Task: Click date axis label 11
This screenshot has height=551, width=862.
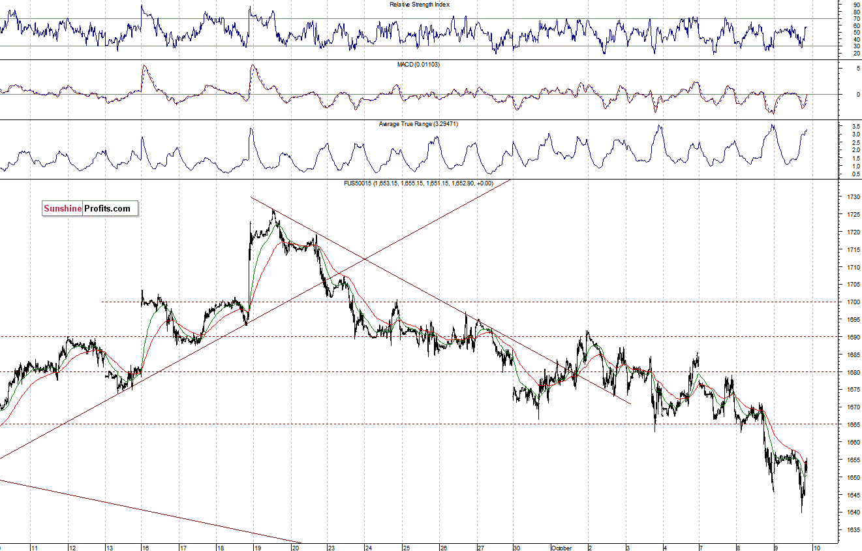Action: pyautogui.click(x=35, y=548)
